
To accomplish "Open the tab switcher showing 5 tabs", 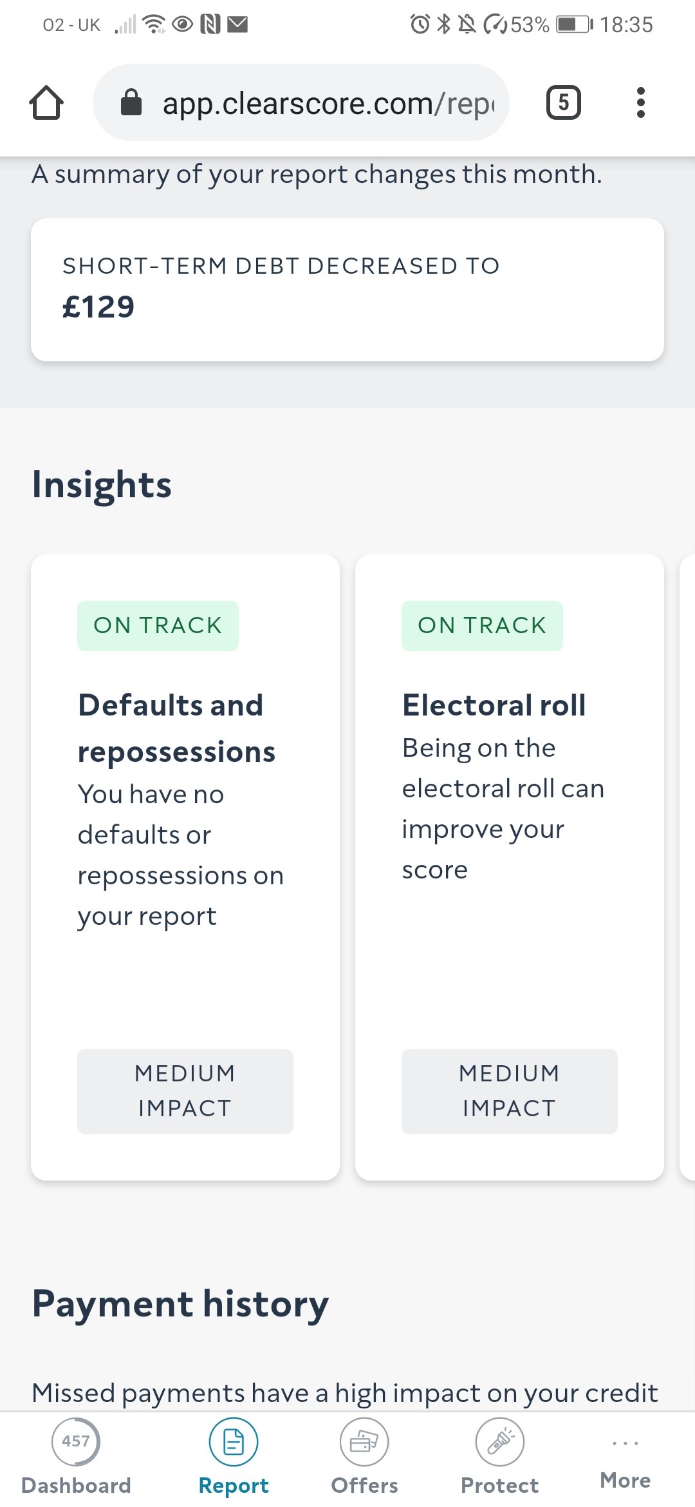I will pyautogui.click(x=564, y=102).
